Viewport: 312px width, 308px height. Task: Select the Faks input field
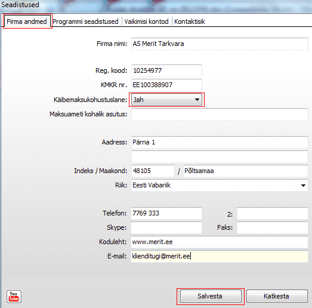point(273,227)
